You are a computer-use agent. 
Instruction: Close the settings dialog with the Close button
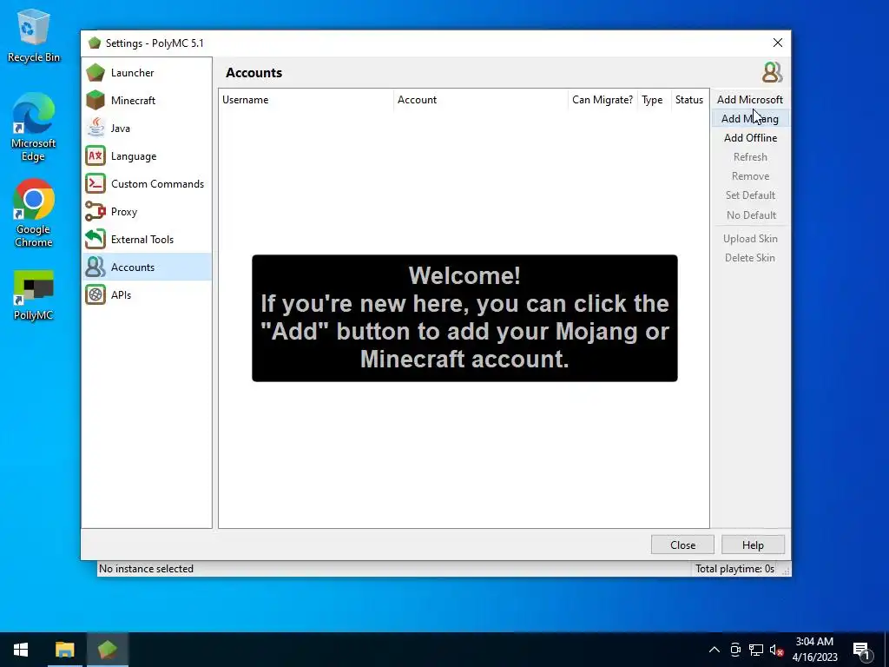click(x=682, y=545)
